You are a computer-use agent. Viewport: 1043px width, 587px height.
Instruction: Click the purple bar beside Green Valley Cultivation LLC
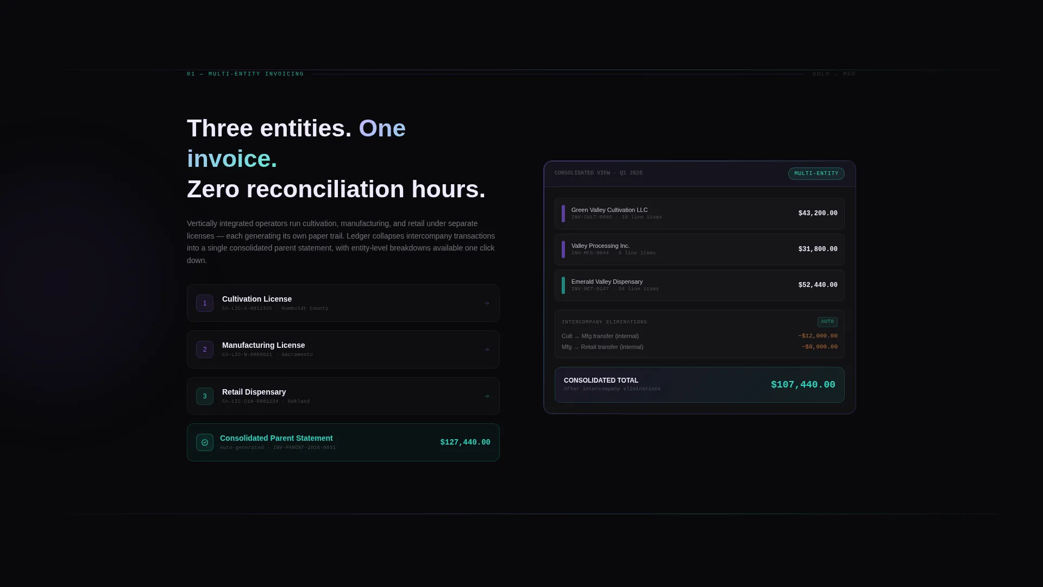tap(563, 214)
